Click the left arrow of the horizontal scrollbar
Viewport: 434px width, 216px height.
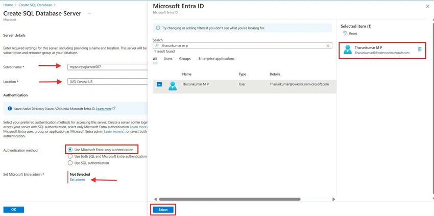(x=155, y=199)
